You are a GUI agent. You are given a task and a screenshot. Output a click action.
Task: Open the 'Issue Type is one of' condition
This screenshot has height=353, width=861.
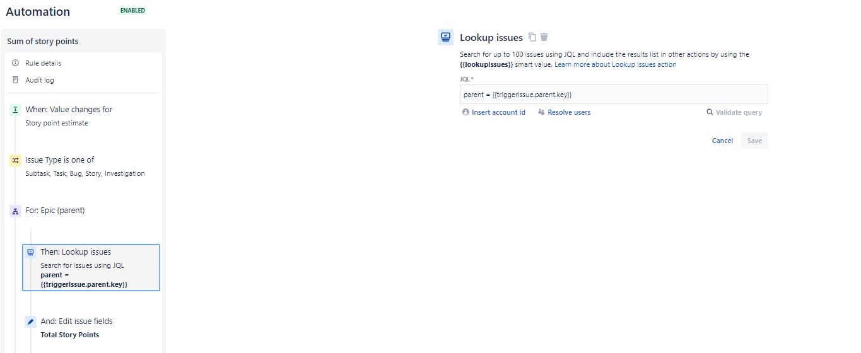60,159
